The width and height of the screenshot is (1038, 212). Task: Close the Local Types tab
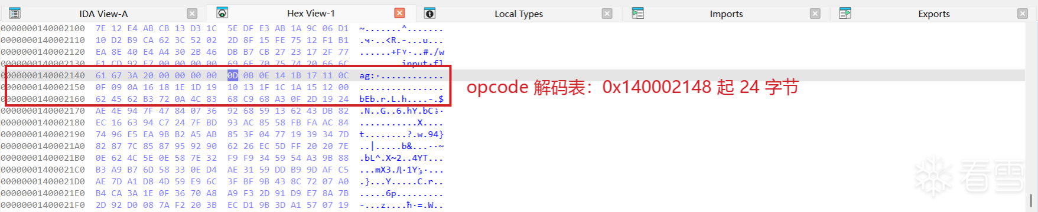[607, 14]
